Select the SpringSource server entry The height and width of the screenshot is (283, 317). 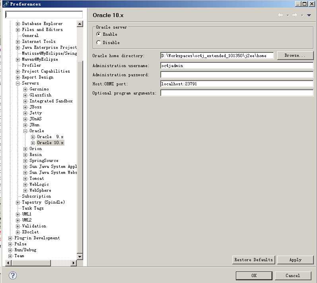click(x=44, y=161)
